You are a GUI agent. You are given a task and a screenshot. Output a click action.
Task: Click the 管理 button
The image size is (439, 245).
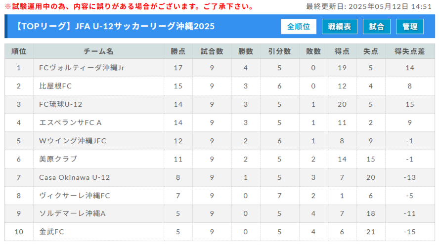coord(410,27)
